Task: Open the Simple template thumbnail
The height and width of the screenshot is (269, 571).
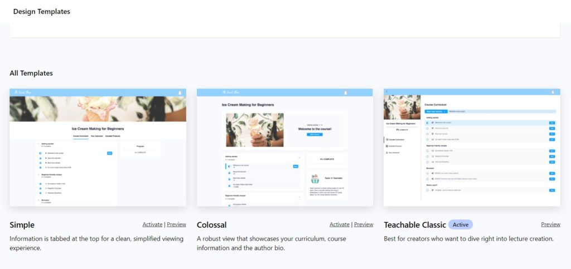Action: coord(98,147)
